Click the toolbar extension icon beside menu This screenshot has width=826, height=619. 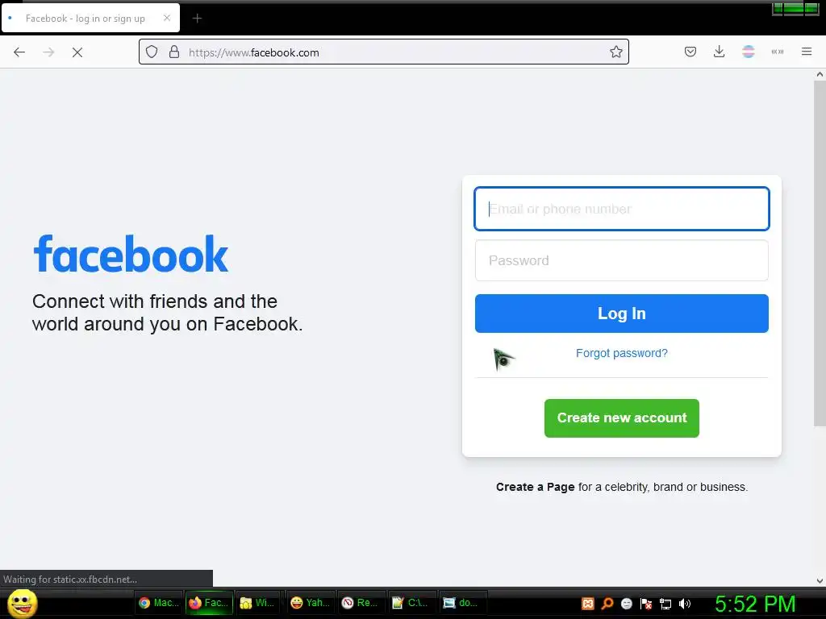click(778, 52)
